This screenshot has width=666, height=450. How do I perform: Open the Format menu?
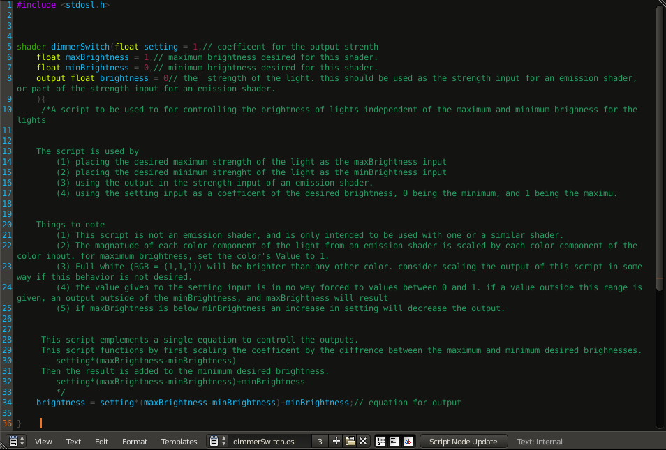tap(135, 441)
